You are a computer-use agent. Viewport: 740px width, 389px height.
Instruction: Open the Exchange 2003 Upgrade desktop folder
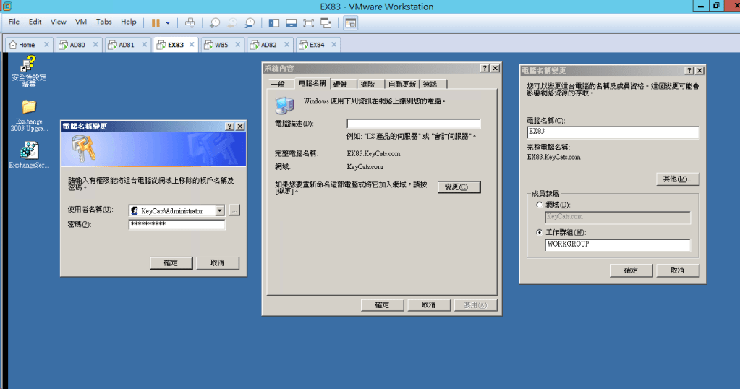pos(29,107)
